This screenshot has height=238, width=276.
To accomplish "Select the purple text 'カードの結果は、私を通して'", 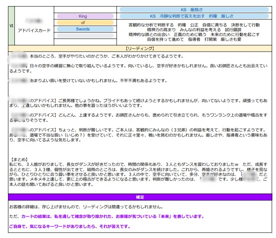I will [113, 216].
